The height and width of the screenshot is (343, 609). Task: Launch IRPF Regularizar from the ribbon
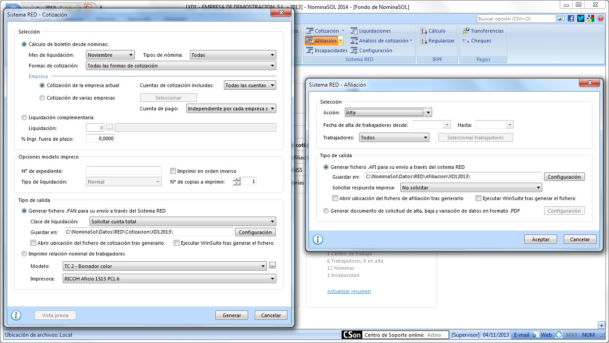[x=437, y=41]
